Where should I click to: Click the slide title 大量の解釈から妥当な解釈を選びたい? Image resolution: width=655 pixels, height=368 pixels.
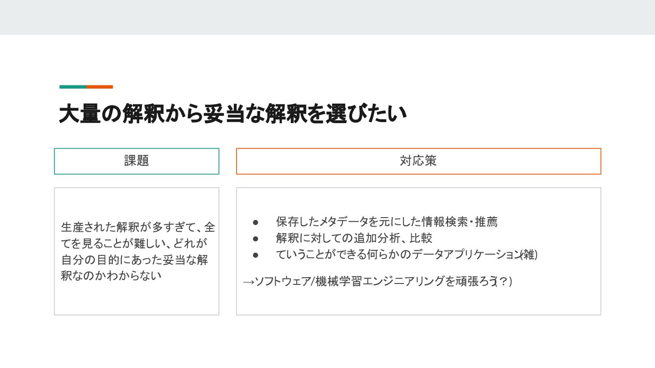pos(232,114)
